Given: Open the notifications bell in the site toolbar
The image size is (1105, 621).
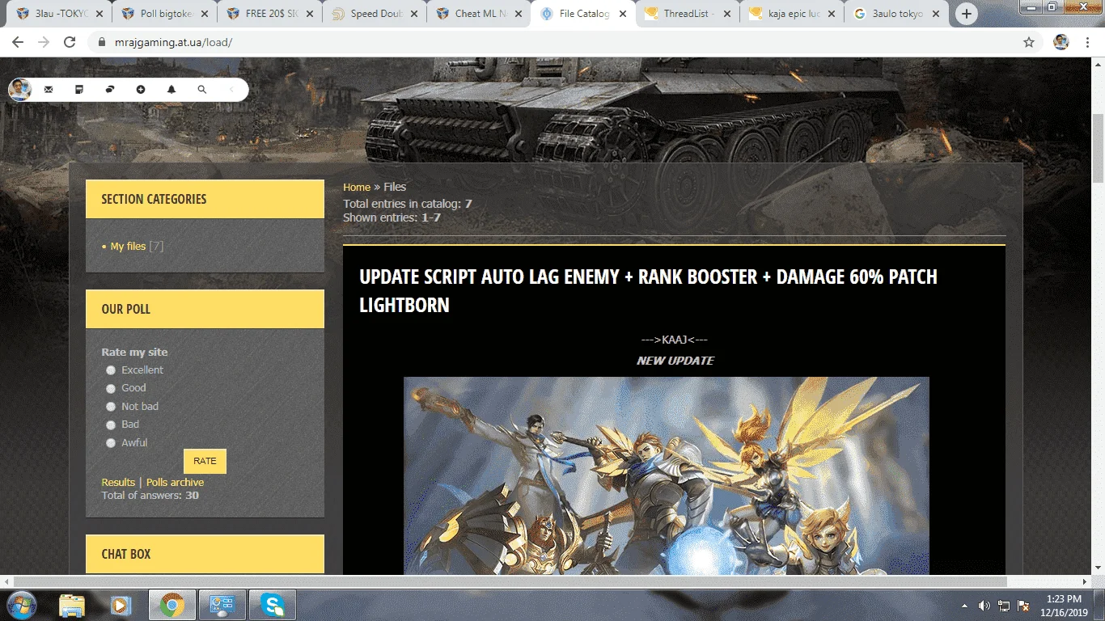Looking at the screenshot, I should pos(171,90).
